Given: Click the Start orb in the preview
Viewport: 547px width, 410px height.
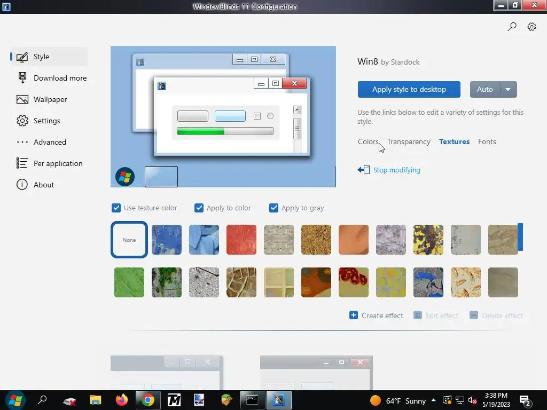Looking at the screenshot, I should pos(125,177).
